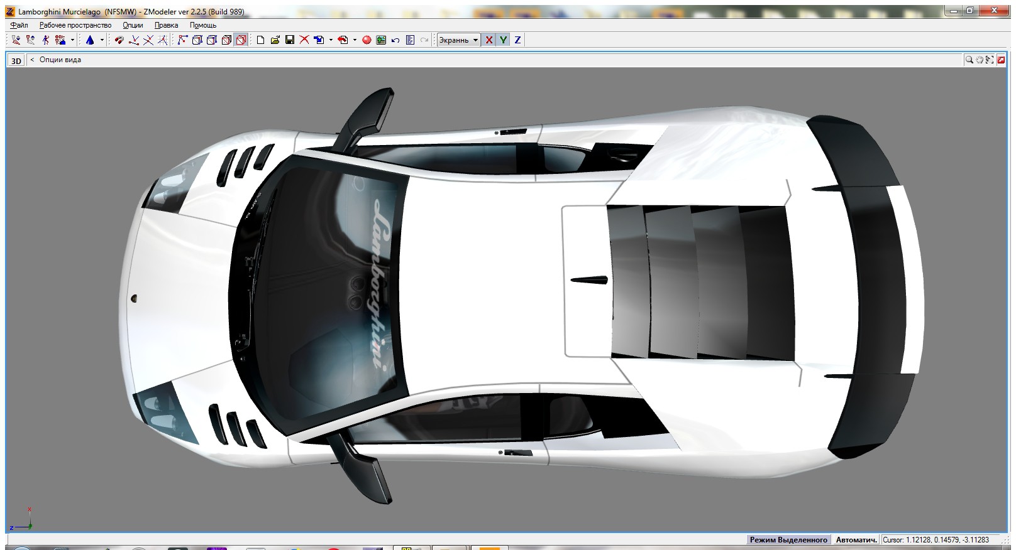Viewport: 1016px width, 550px height.
Task: Click the 3D view type button
Action: point(16,60)
